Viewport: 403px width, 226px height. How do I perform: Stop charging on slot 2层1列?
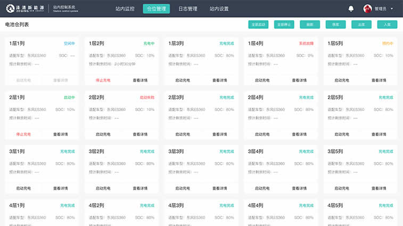click(x=23, y=134)
